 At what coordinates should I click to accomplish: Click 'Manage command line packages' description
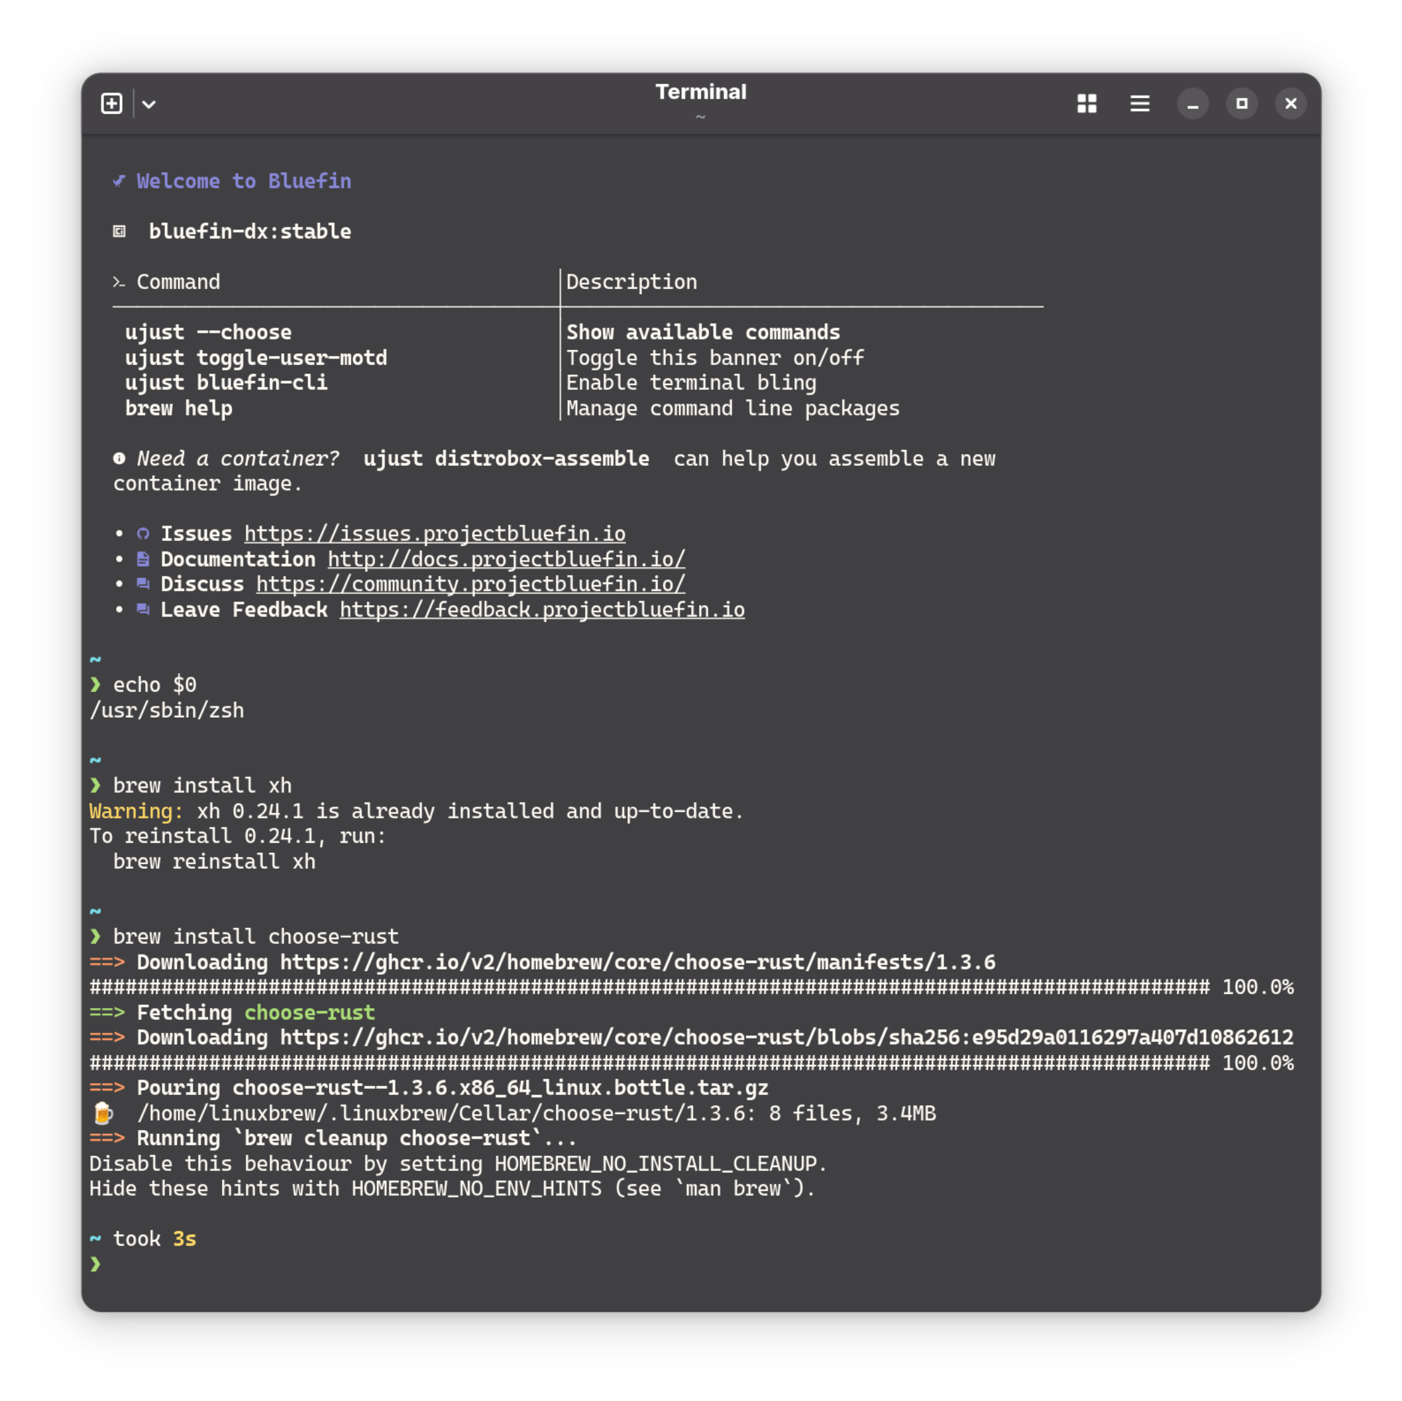[733, 408]
